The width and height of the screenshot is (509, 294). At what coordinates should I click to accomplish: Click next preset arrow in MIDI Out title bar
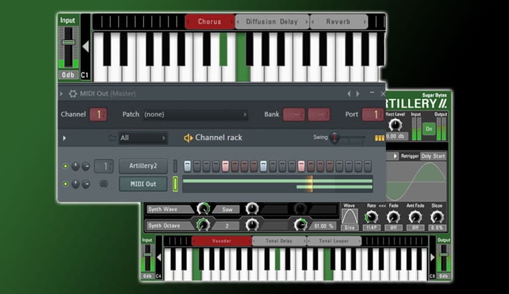point(358,94)
